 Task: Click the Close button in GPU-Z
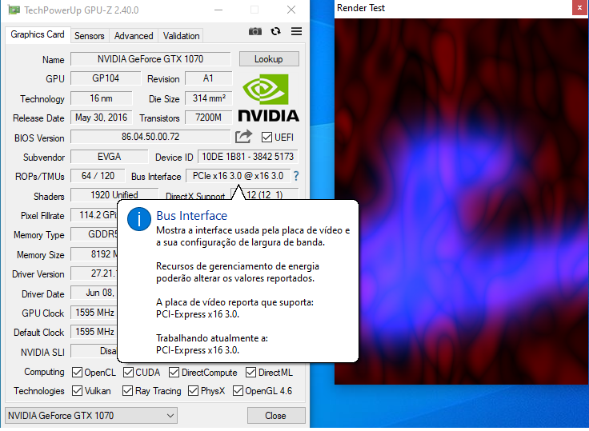click(276, 416)
